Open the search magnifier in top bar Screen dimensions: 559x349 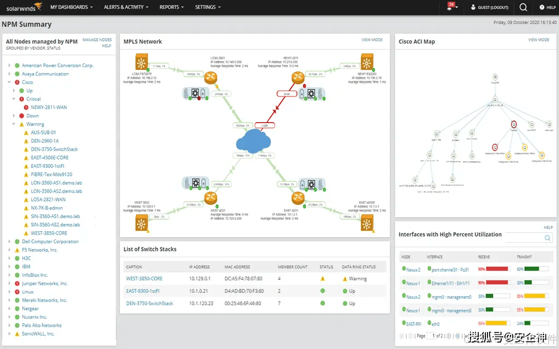click(x=523, y=7)
